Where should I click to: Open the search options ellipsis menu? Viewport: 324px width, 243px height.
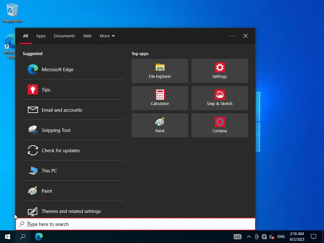232,36
